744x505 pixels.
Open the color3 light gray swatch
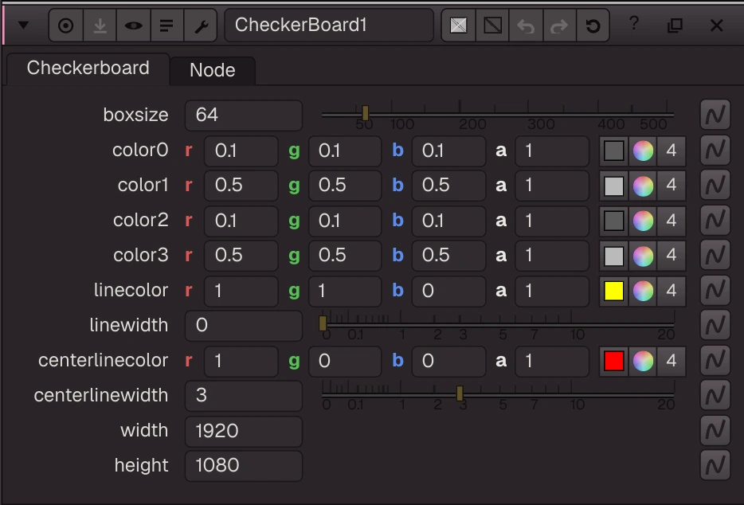point(614,256)
